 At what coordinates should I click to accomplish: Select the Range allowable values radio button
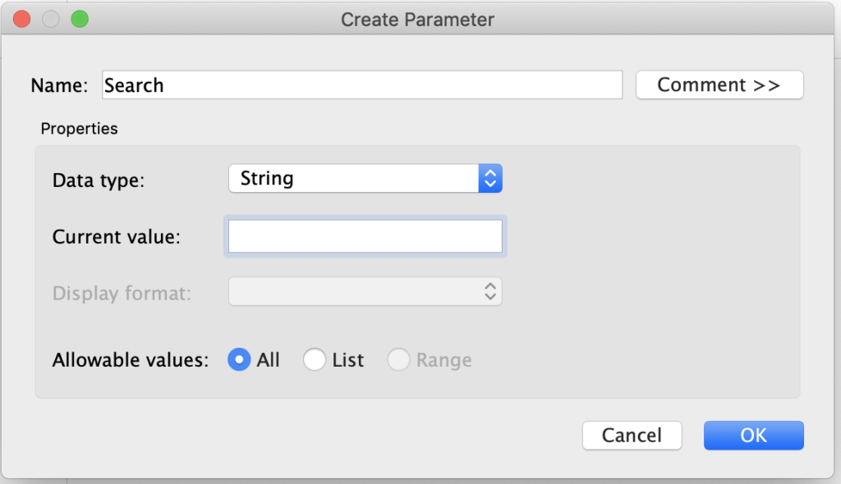coord(398,359)
